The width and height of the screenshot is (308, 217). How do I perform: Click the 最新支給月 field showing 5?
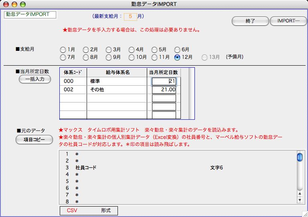pos(130,17)
